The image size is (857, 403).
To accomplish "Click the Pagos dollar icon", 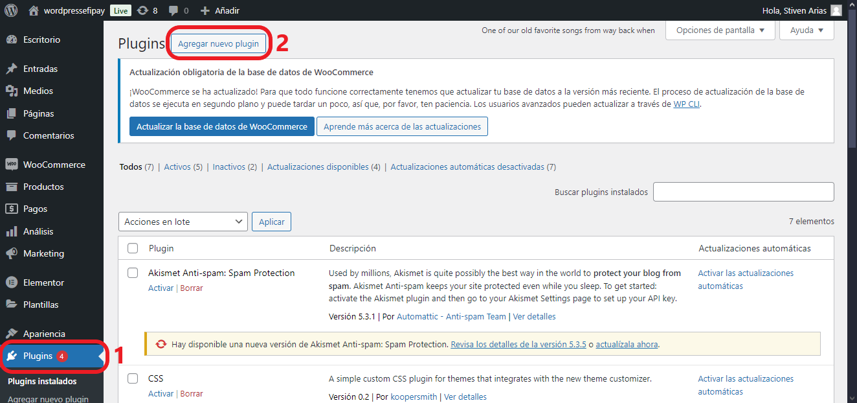I will 12,209.
